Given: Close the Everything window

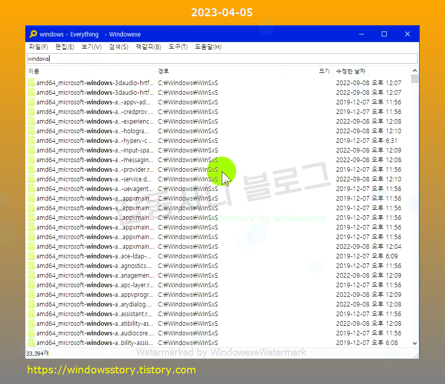Looking at the screenshot, I should pyautogui.click(x=408, y=34).
